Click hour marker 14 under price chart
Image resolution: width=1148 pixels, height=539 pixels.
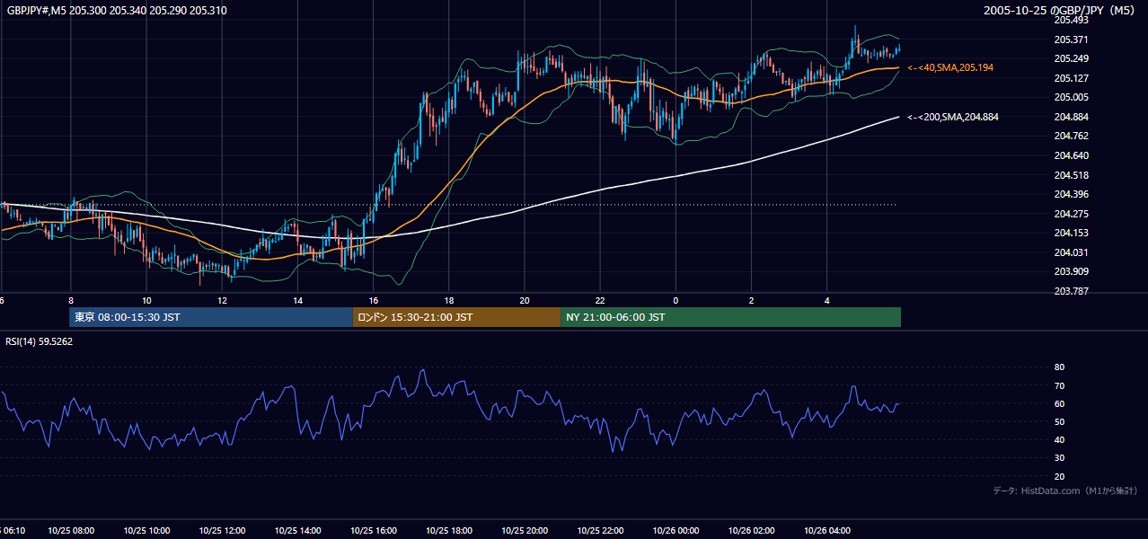point(297,300)
